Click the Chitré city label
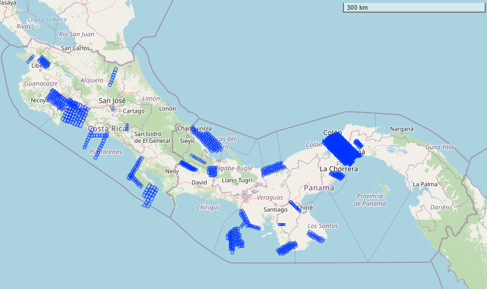Viewport: 487px width, 289px height. (305, 208)
